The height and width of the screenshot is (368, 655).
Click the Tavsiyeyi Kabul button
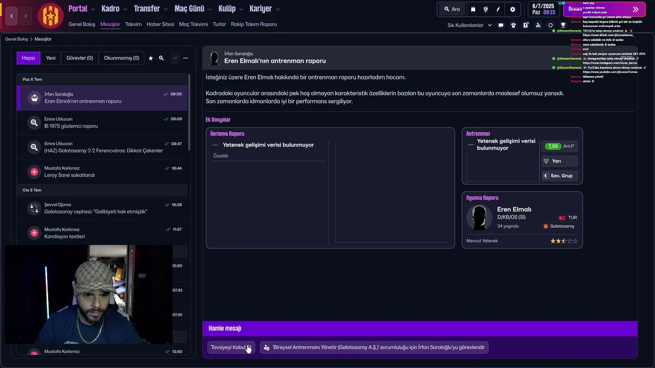point(231,348)
